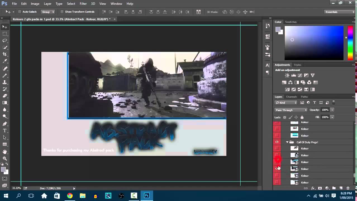Enable Show Transform Controls checkbox
The height and width of the screenshot is (201, 357).
tap(62, 12)
